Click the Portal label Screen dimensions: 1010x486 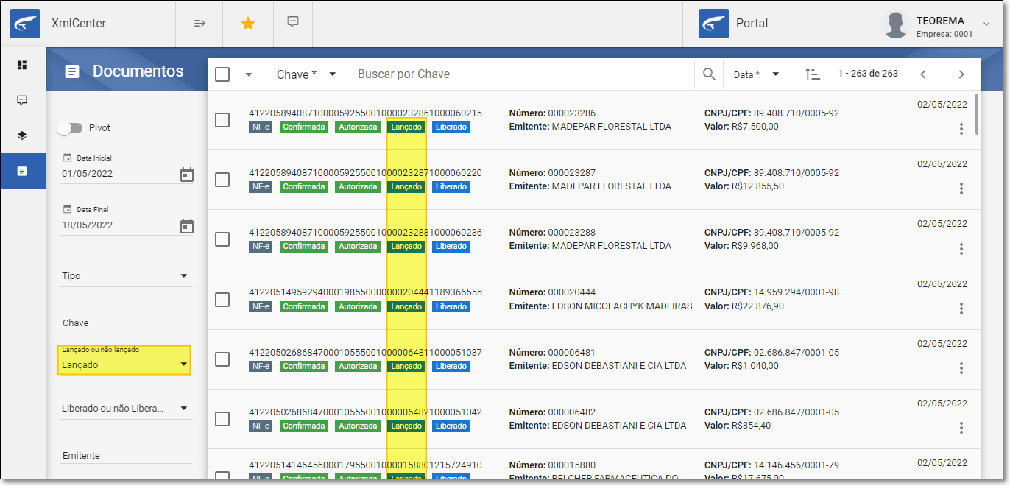[x=752, y=24]
